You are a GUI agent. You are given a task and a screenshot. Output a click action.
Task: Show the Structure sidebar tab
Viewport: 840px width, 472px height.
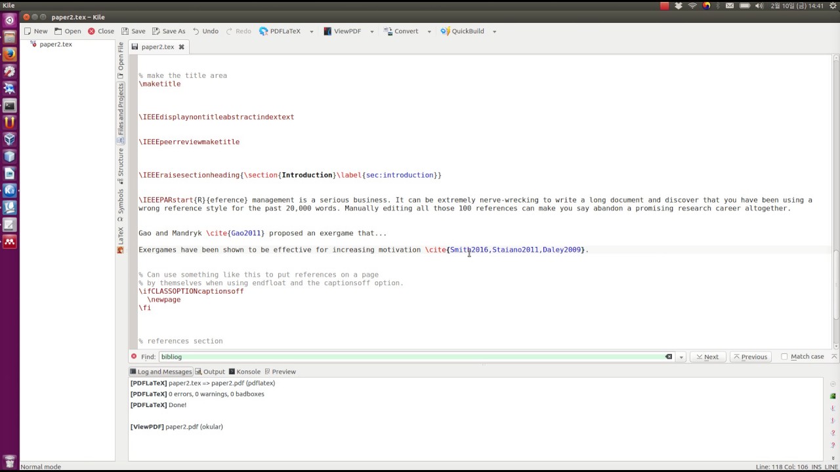121,166
